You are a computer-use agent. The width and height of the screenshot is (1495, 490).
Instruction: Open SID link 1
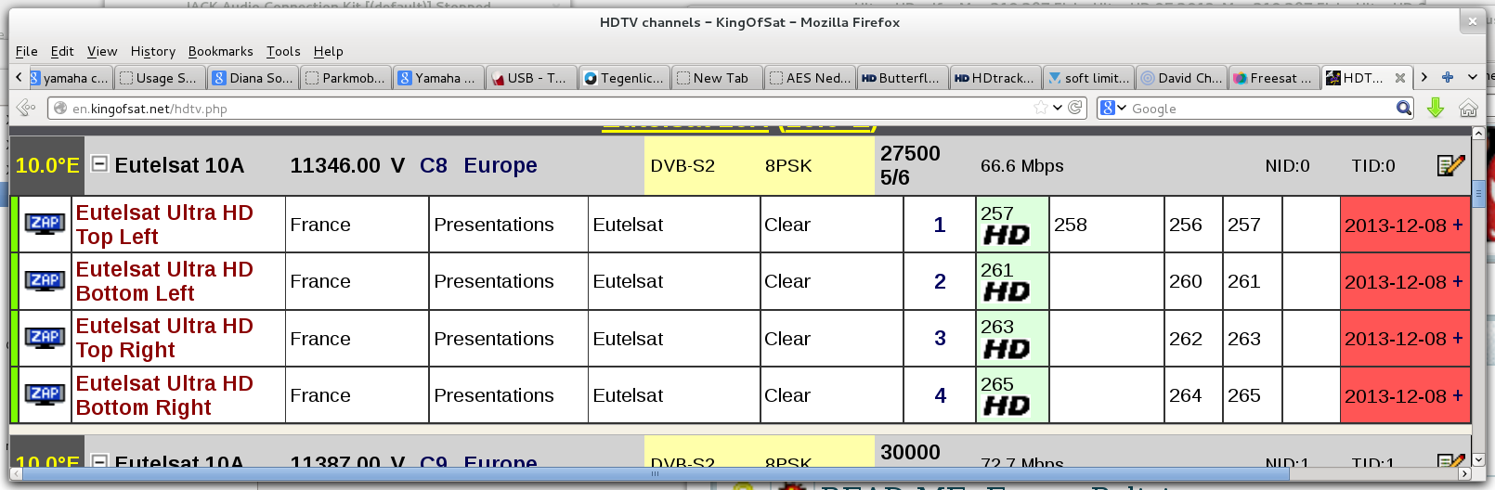coord(940,225)
